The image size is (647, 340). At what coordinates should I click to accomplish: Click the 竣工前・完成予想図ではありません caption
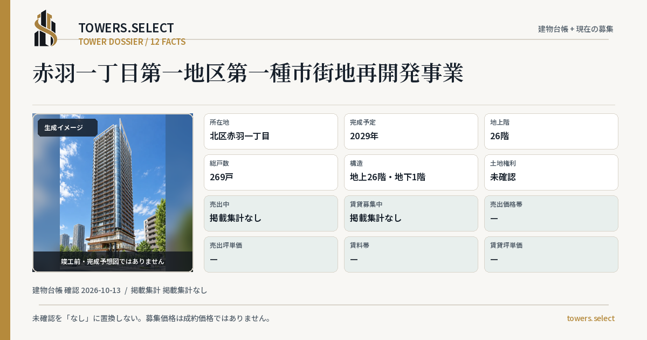point(113,261)
